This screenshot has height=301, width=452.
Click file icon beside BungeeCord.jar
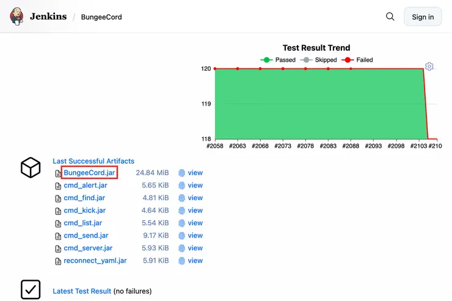pyautogui.click(x=58, y=173)
